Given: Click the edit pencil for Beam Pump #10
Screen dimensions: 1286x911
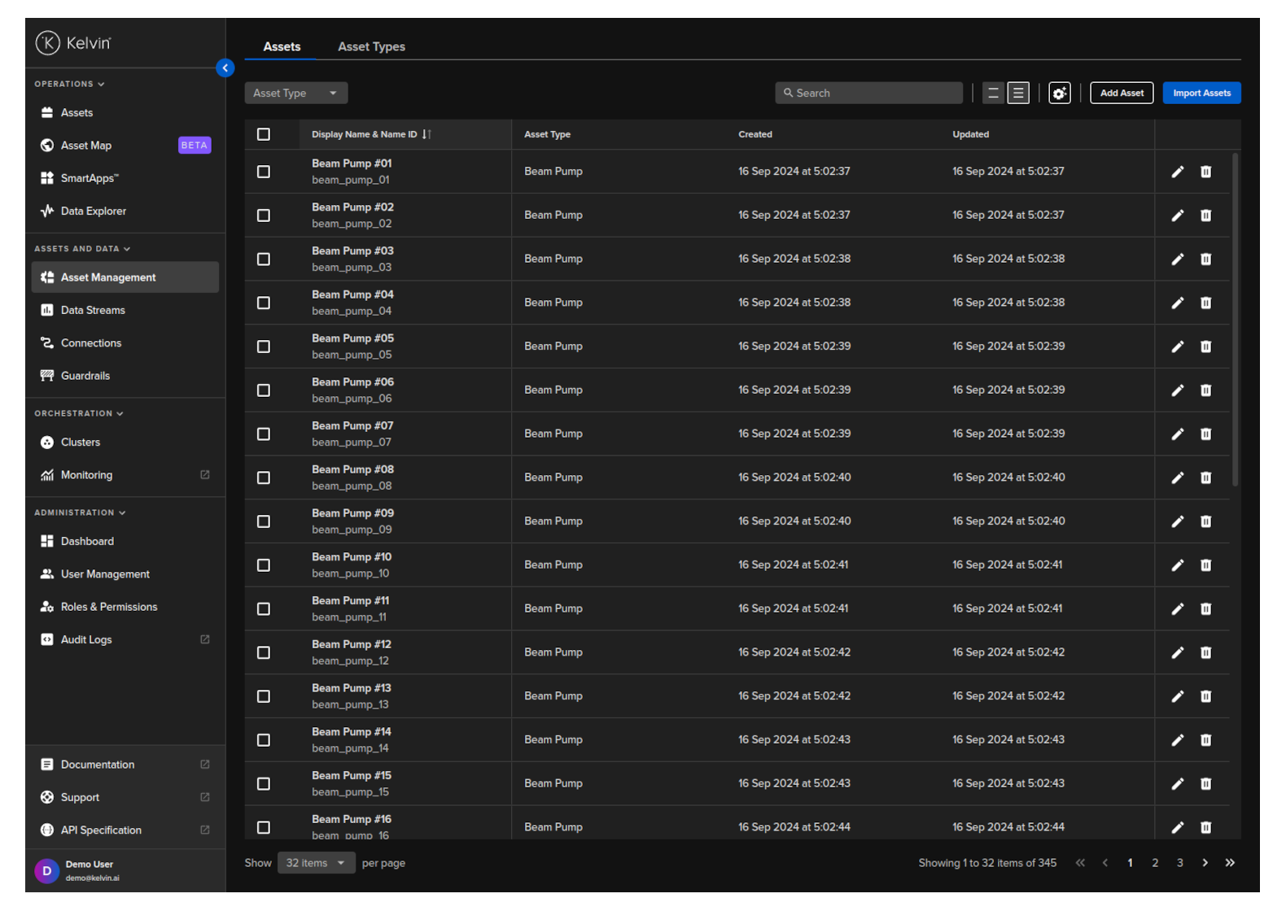Looking at the screenshot, I should 1177,565.
